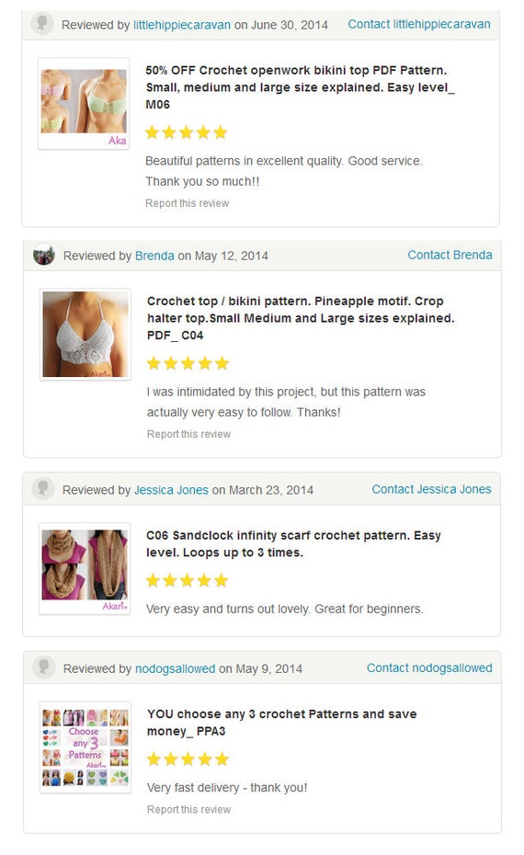Contact littlehippiecaravan link
This screenshot has height=855, width=524.
[419, 25]
